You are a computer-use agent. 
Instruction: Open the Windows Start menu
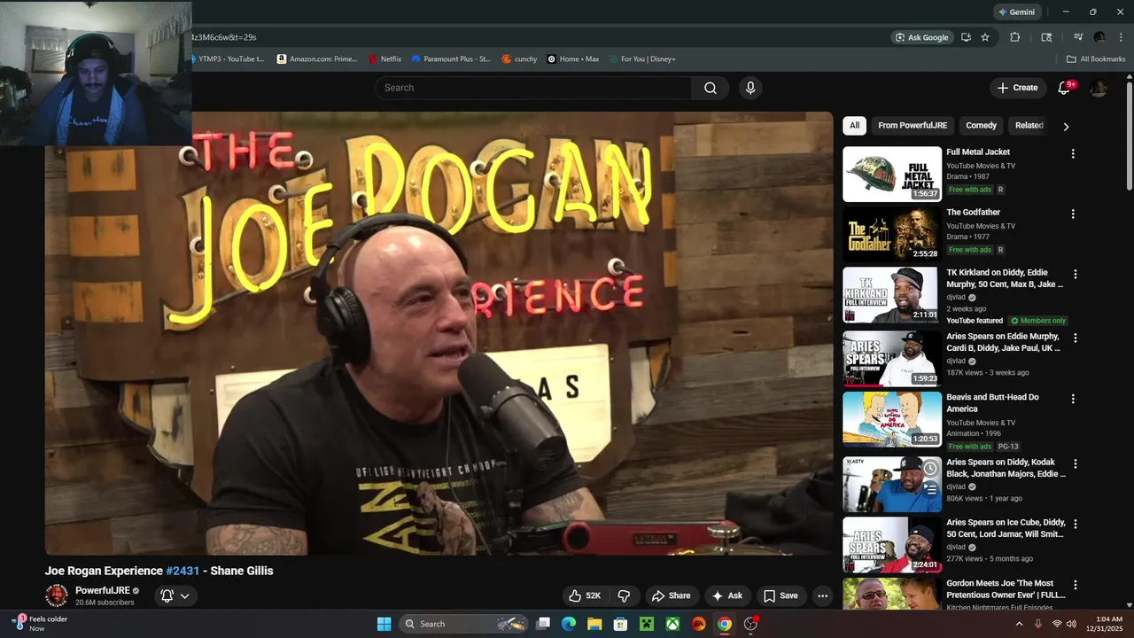(x=384, y=624)
